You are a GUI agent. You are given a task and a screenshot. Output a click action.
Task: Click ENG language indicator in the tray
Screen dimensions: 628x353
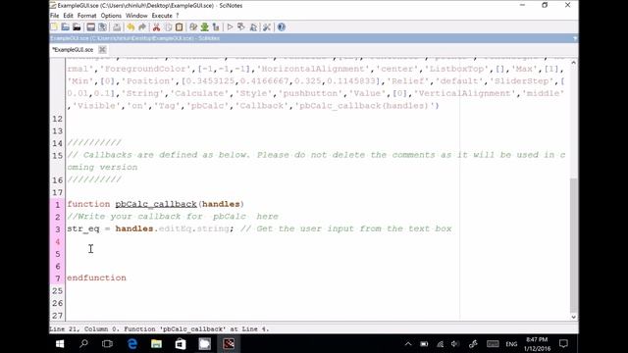pos(511,344)
